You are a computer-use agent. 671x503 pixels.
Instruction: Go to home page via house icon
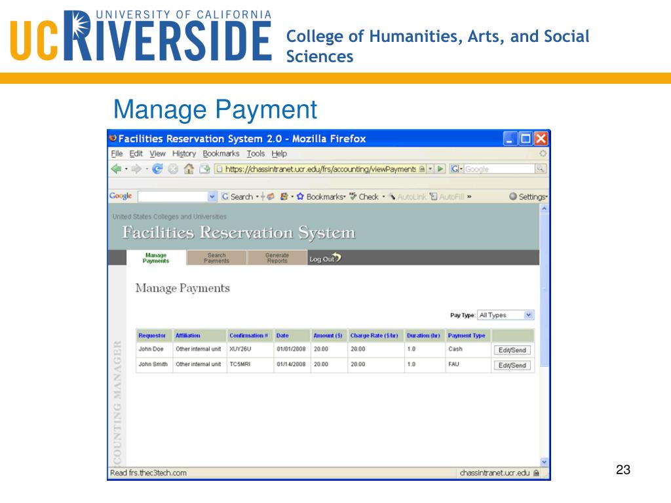click(x=189, y=169)
